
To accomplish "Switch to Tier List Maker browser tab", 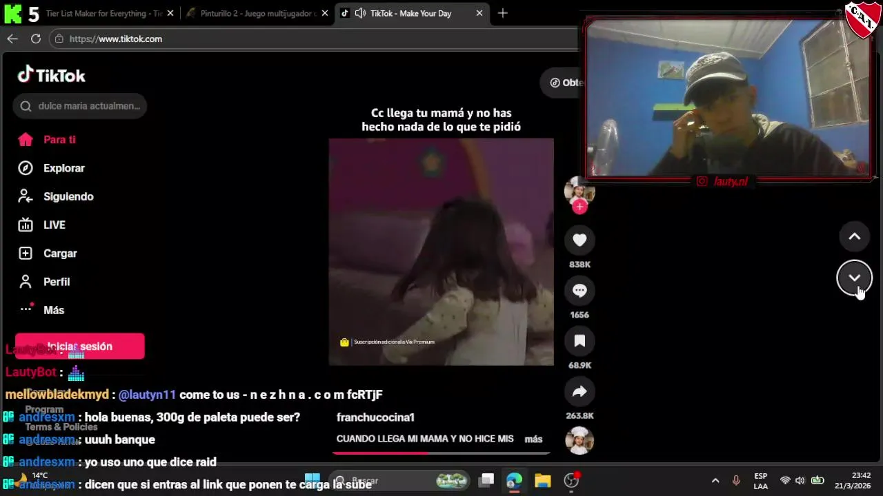I will click(x=103, y=13).
